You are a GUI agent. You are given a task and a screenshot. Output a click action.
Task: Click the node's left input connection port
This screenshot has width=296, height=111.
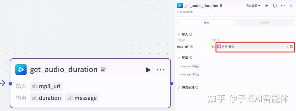click(x=10, y=83)
